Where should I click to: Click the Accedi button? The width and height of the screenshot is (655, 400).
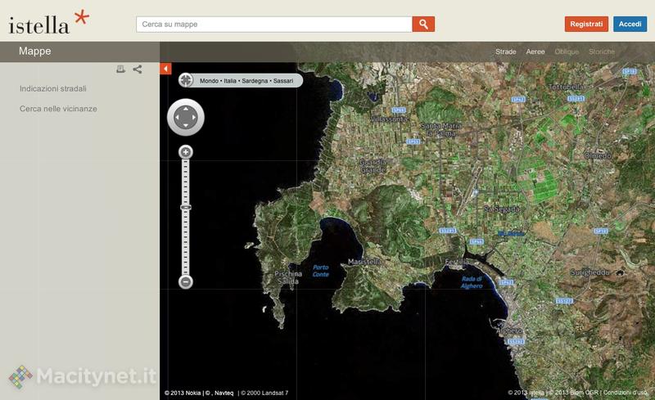630,25
